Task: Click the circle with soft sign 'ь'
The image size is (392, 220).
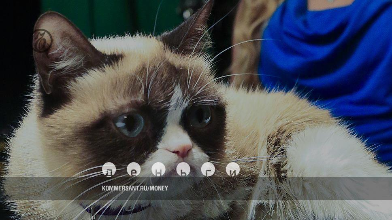Action: (x=183, y=169)
